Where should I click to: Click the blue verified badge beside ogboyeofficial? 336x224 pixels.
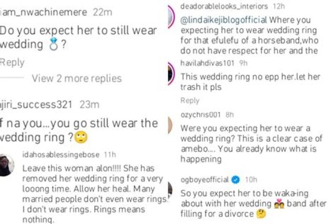(x=236, y=179)
